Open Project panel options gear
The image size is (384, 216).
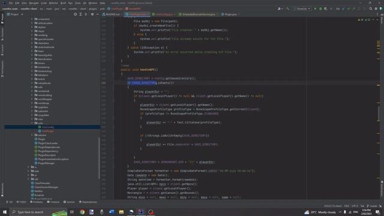click(92, 14)
